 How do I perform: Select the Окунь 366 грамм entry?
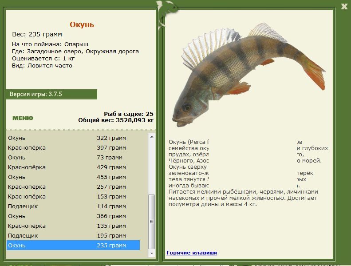(x=73, y=216)
